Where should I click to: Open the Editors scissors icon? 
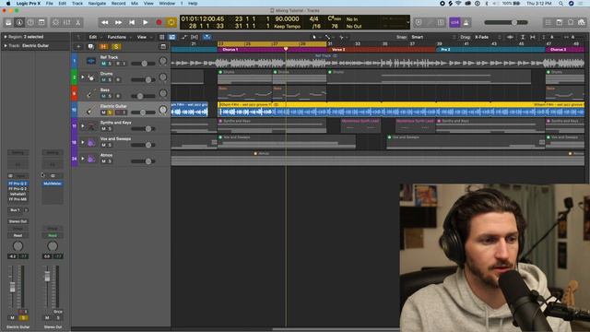point(77,22)
